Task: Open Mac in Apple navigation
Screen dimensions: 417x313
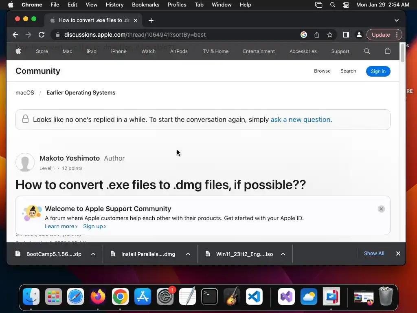Action: [x=67, y=51]
